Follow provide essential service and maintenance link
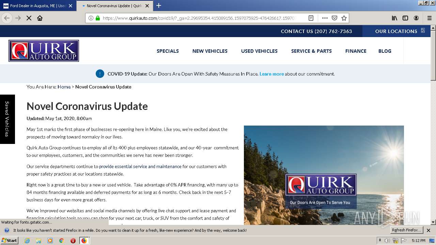Screen dimensions: 436x245 click(x=140, y=166)
